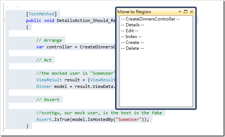The height and width of the screenshot is (137, 225).
Task: Select the Details region in the list
Action: [x=133, y=25]
